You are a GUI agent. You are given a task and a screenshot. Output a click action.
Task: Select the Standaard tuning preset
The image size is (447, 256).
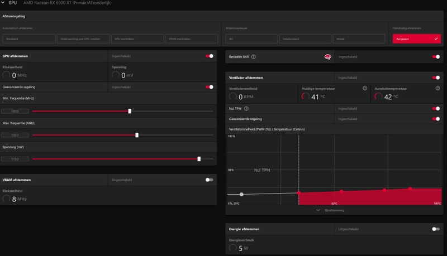click(x=29, y=38)
